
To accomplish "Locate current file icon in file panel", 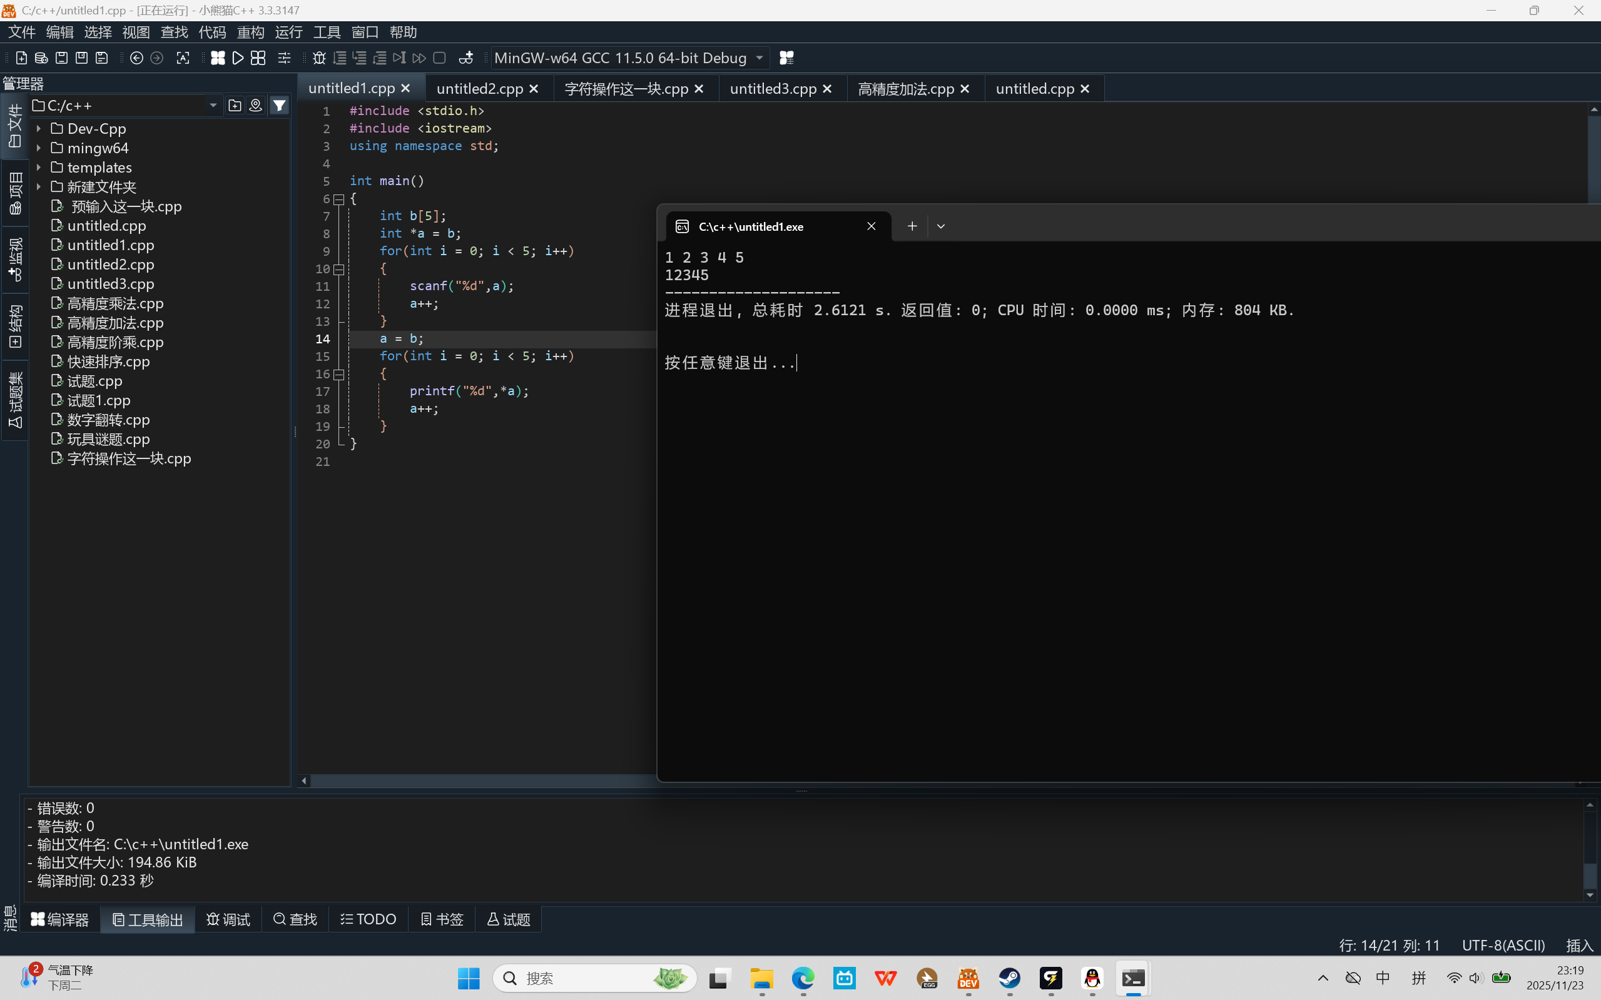I will pyautogui.click(x=255, y=106).
